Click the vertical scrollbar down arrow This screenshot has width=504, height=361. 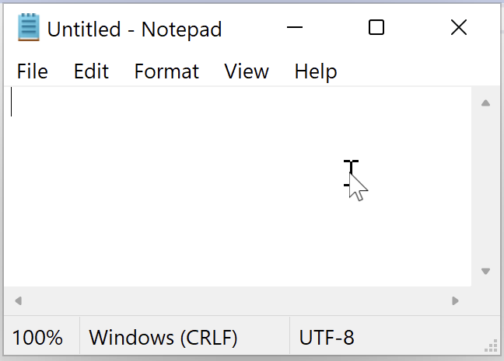point(485,271)
